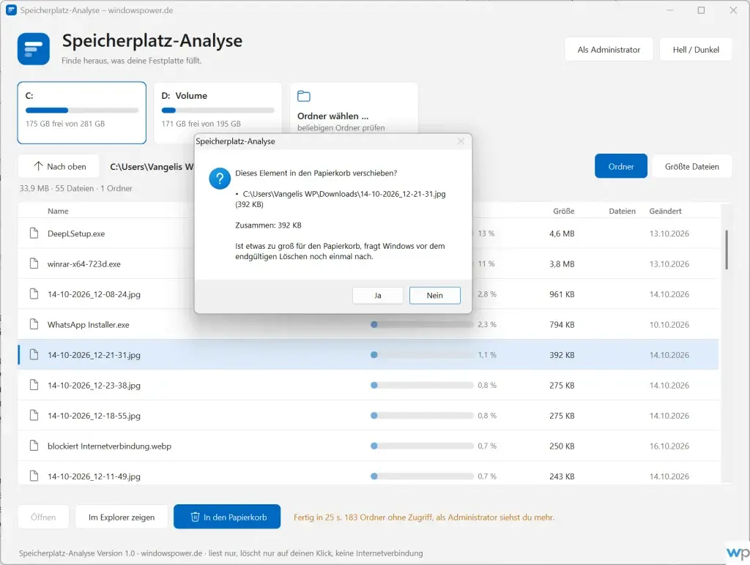Cancel deletion with the Nein button
The height and width of the screenshot is (565, 750).
pyautogui.click(x=435, y=296)
